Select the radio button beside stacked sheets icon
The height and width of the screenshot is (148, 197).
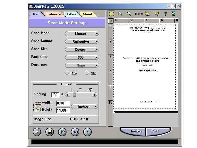(67, 73)
